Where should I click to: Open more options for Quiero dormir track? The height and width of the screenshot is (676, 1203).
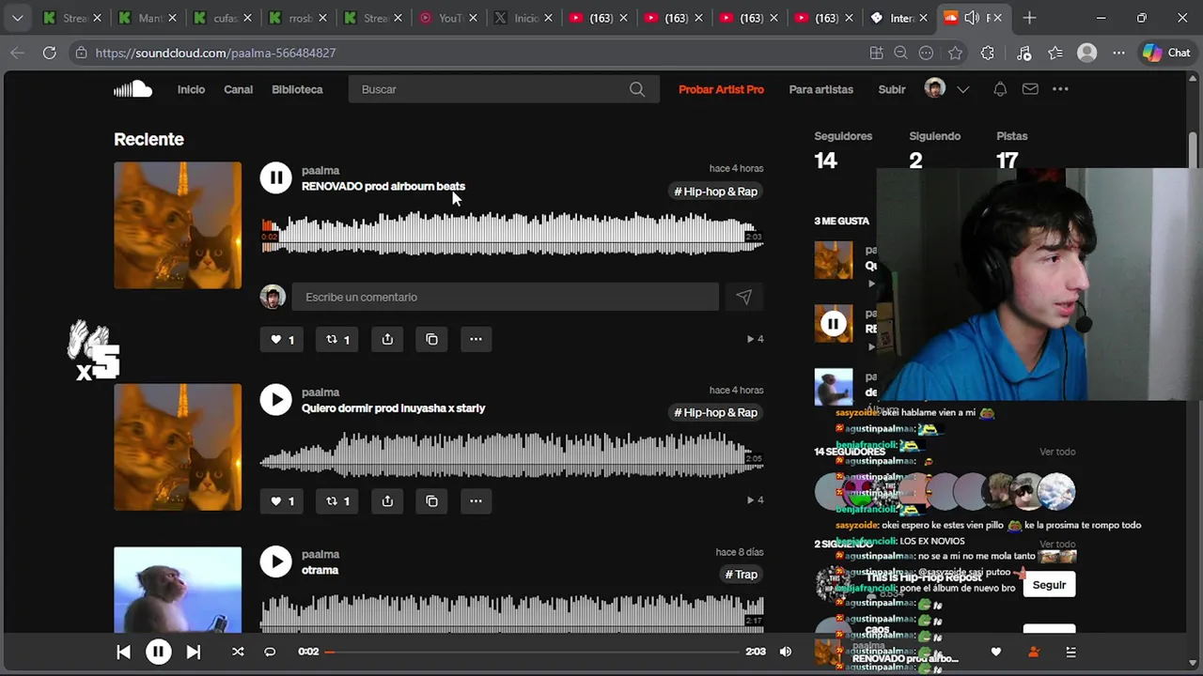pos(476,500)
